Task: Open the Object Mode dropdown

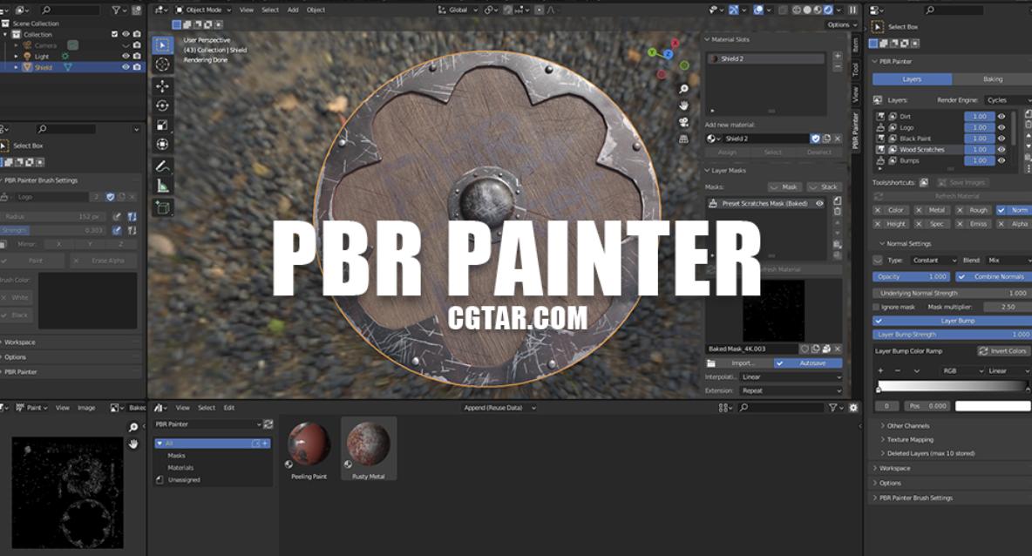Action: click(x=203, y=10)
